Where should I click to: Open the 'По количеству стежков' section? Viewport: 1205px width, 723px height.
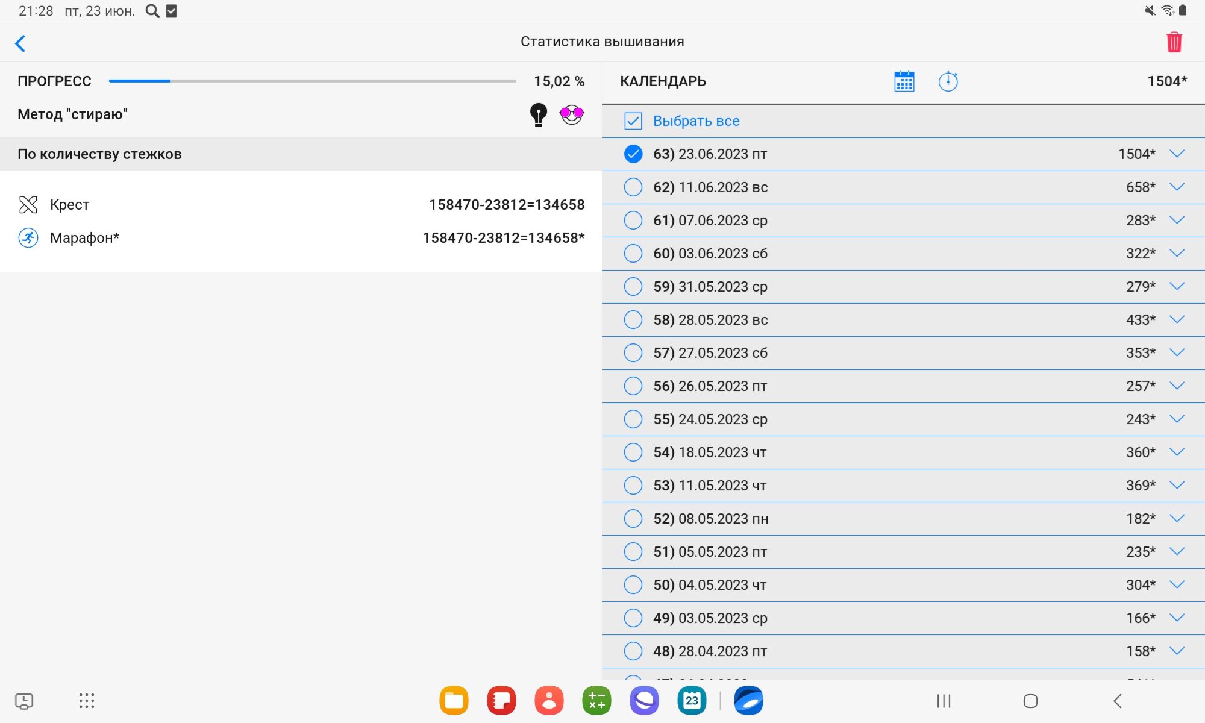pos(99,154)
